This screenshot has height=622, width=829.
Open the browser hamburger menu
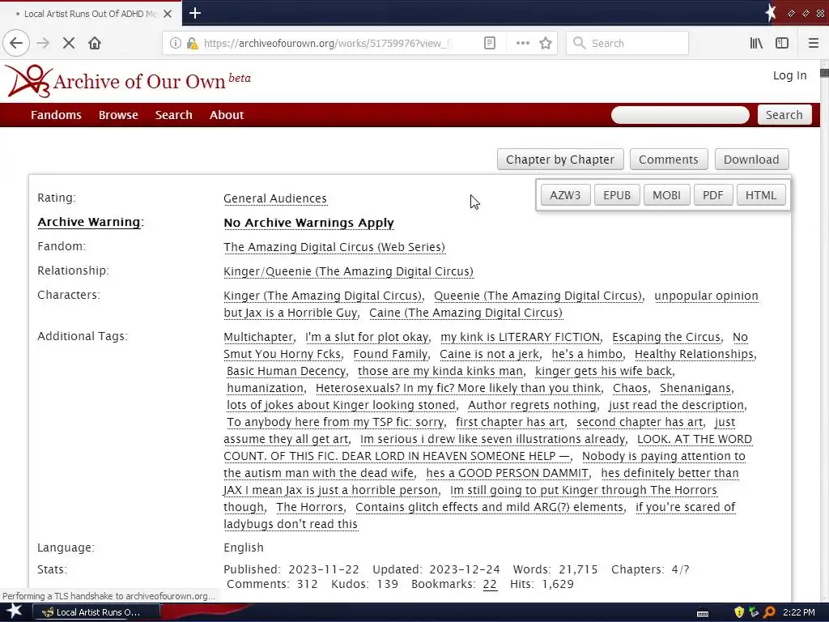(814, 44)
